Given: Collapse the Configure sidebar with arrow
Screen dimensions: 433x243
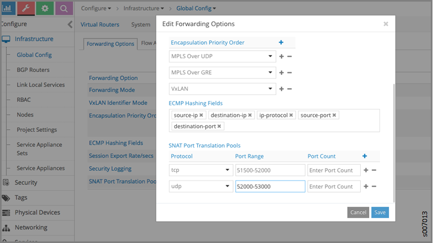Looking at the screenshot, I should [70, 24].
